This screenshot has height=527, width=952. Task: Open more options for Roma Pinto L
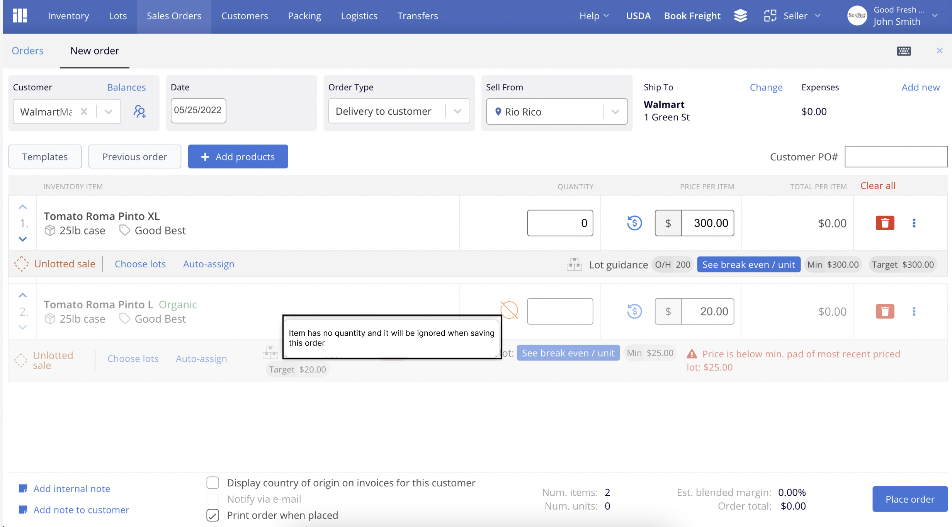(914, 311)
